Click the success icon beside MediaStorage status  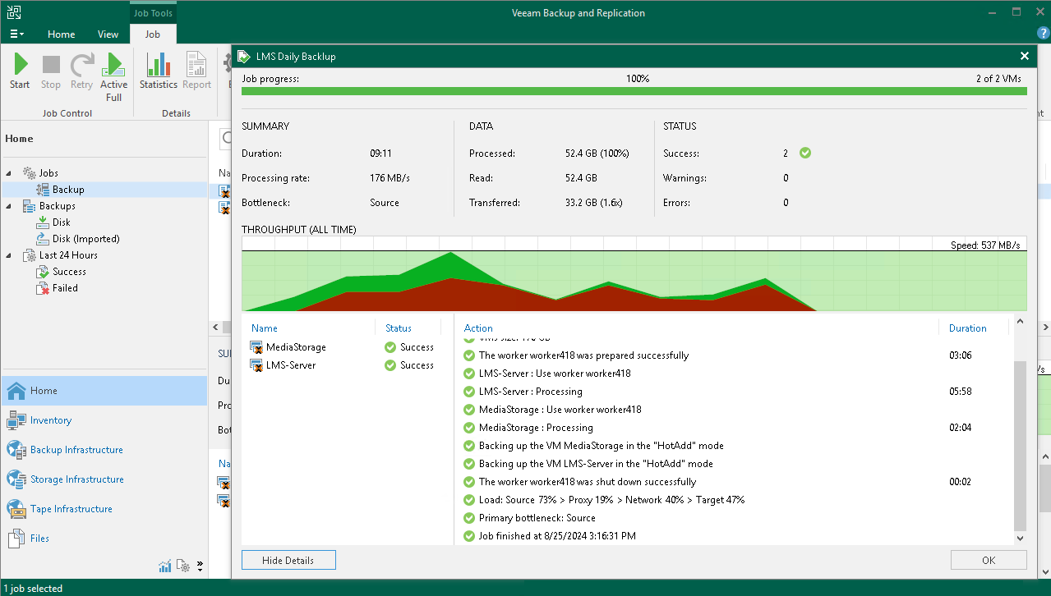click(x=390, y=347)
